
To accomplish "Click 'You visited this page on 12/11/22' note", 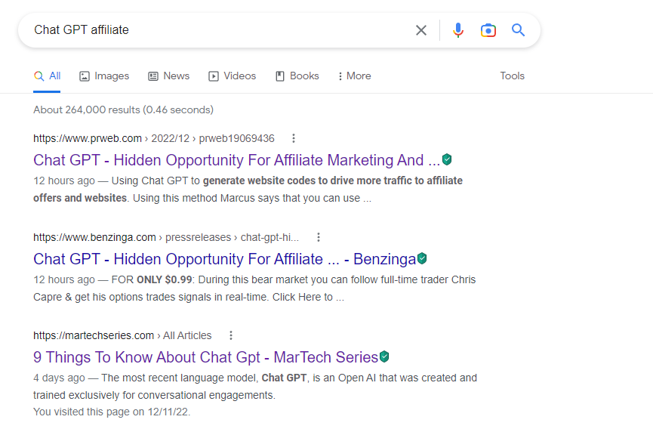I will (112, 412).
